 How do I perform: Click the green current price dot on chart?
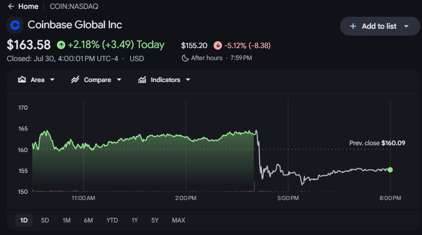click(x=390, y=170)
